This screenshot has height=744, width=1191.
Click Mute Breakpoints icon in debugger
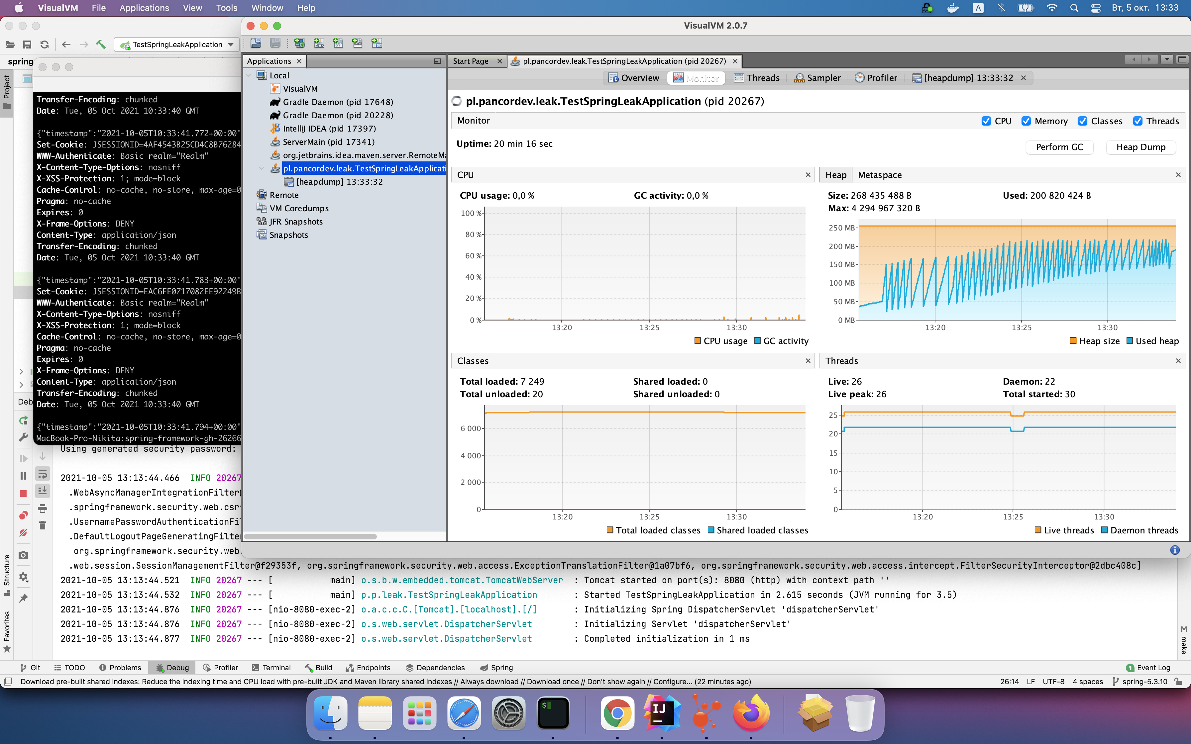point(23,533)
